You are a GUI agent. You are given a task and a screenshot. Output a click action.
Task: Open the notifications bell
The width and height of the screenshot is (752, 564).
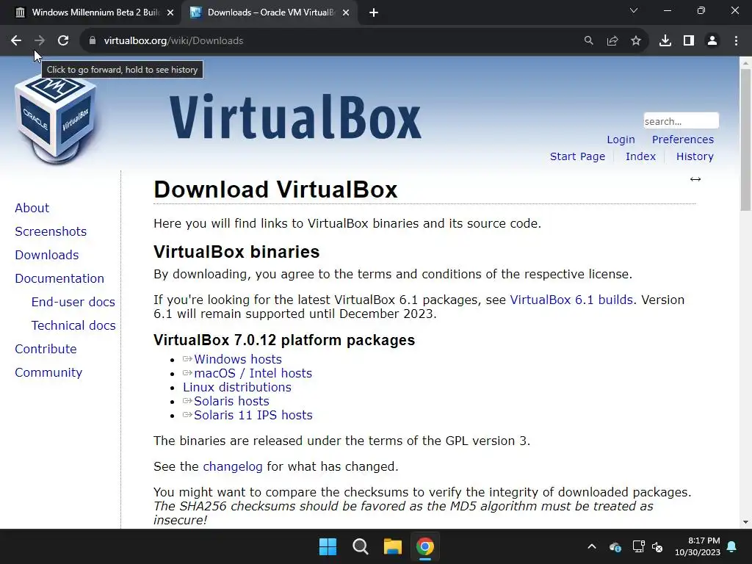(732, 546)
